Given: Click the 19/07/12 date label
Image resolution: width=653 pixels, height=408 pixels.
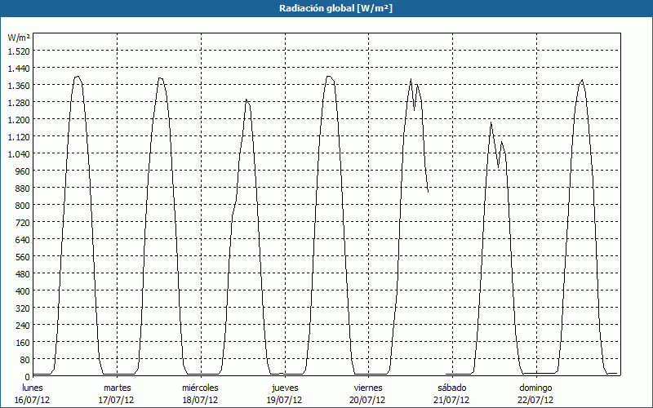Looking at the screenshot, I should pos(284,400).
